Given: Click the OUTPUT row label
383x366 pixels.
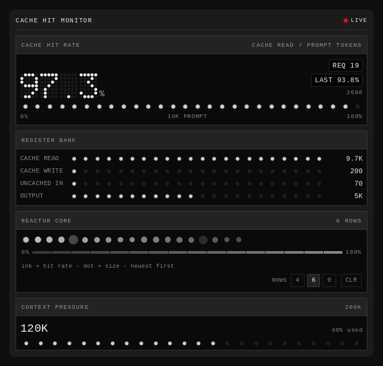Looking at the screenshot, I should point(32,195).
